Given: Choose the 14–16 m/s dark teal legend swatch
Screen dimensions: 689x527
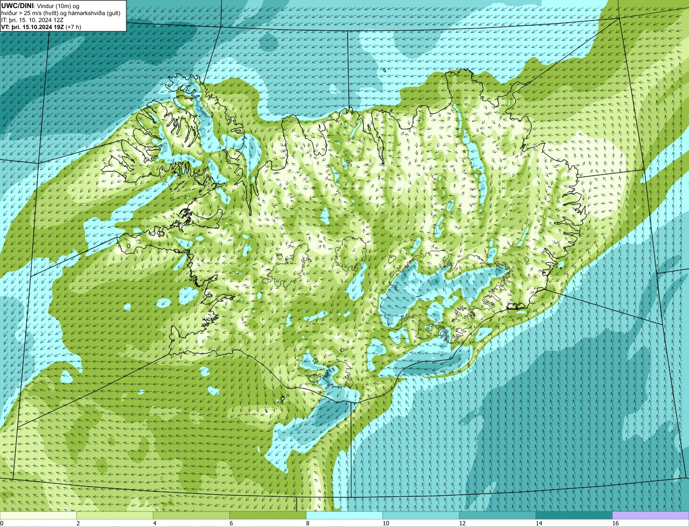Looking at the screenshot, I should (x=574, y=515).
